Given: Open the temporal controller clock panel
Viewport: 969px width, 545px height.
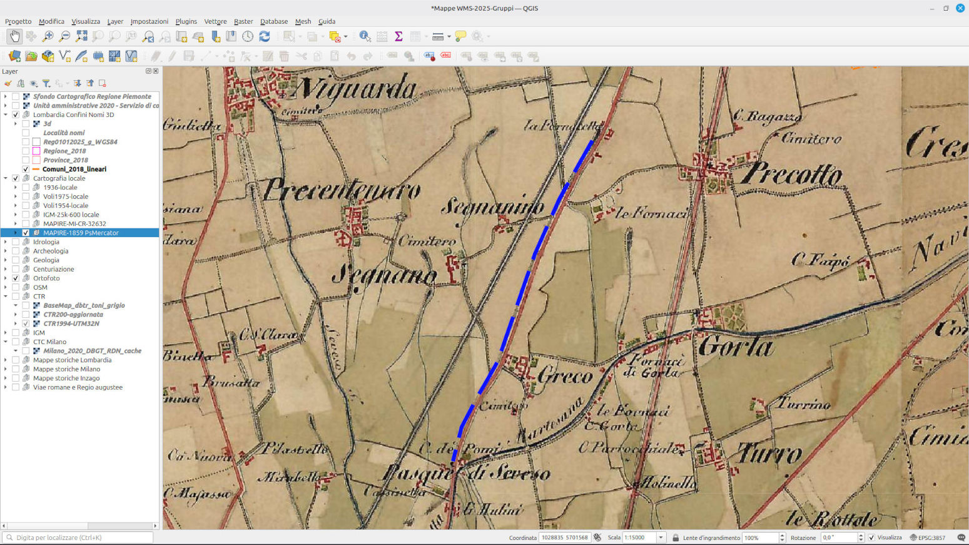Looking at the screenshot, I should tap(248, 36).
